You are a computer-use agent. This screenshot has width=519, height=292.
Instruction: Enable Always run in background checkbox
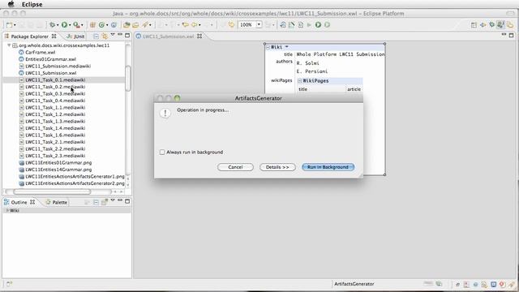tap(162, 152)
